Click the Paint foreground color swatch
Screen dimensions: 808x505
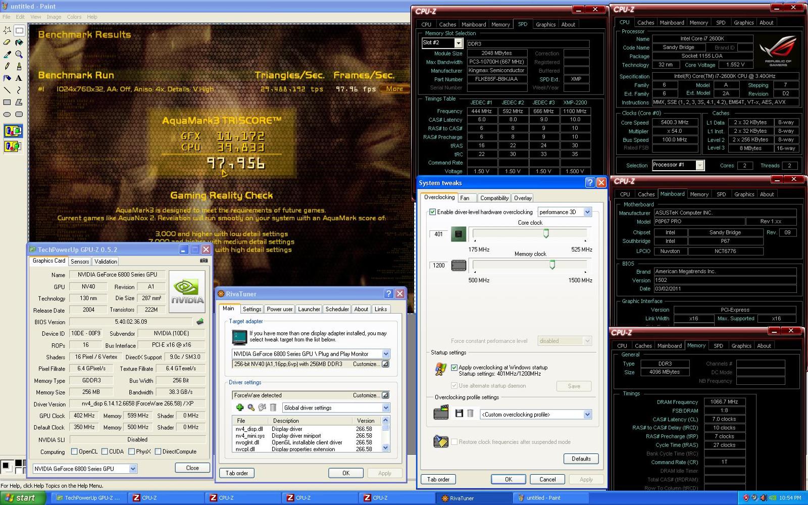(x=6, y=465)
